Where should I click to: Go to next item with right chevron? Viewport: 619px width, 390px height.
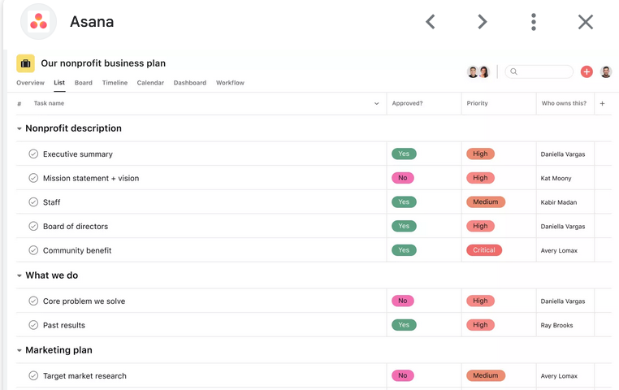pos(482,22)
